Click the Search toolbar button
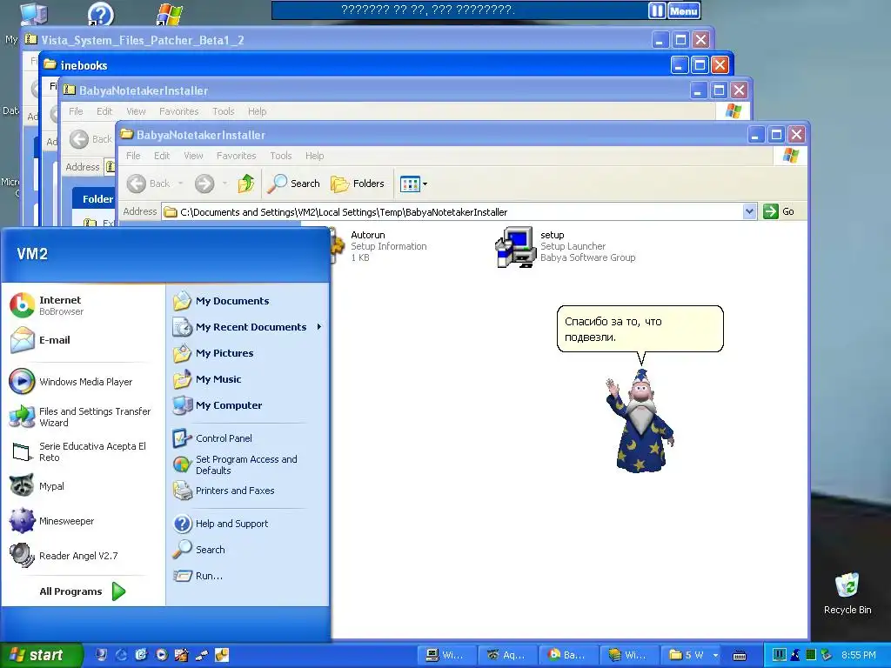This screenshot has width=891, height=668. pyautogui.click(x=294, y=184)
